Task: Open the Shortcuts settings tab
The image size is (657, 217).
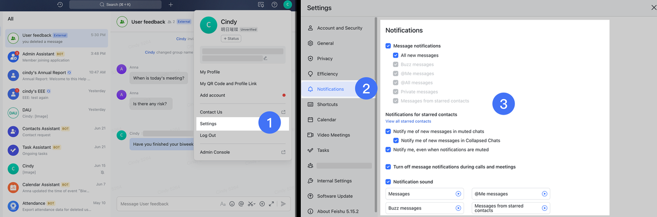Action: tap(327, 104)
